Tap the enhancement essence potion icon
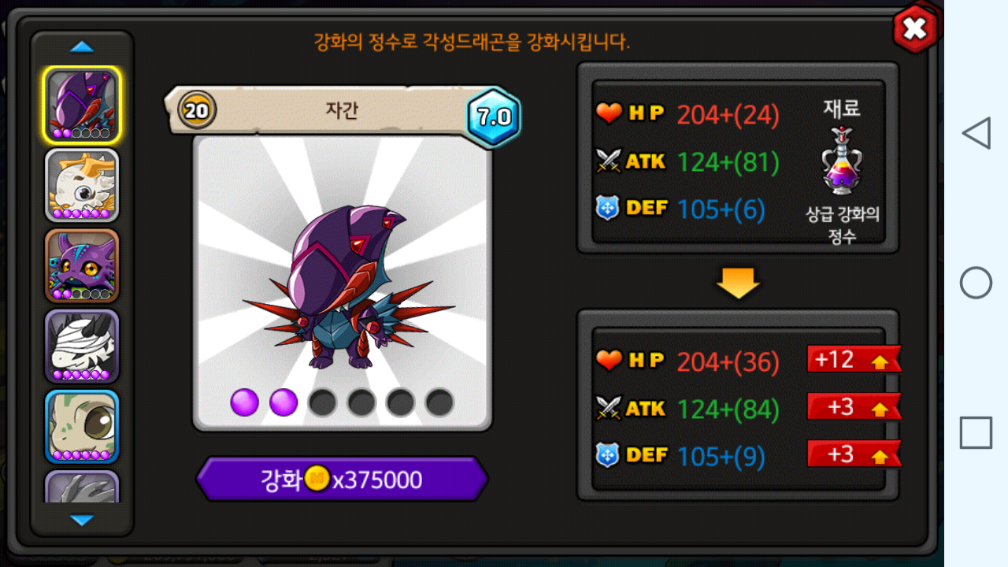 [842, 161]
